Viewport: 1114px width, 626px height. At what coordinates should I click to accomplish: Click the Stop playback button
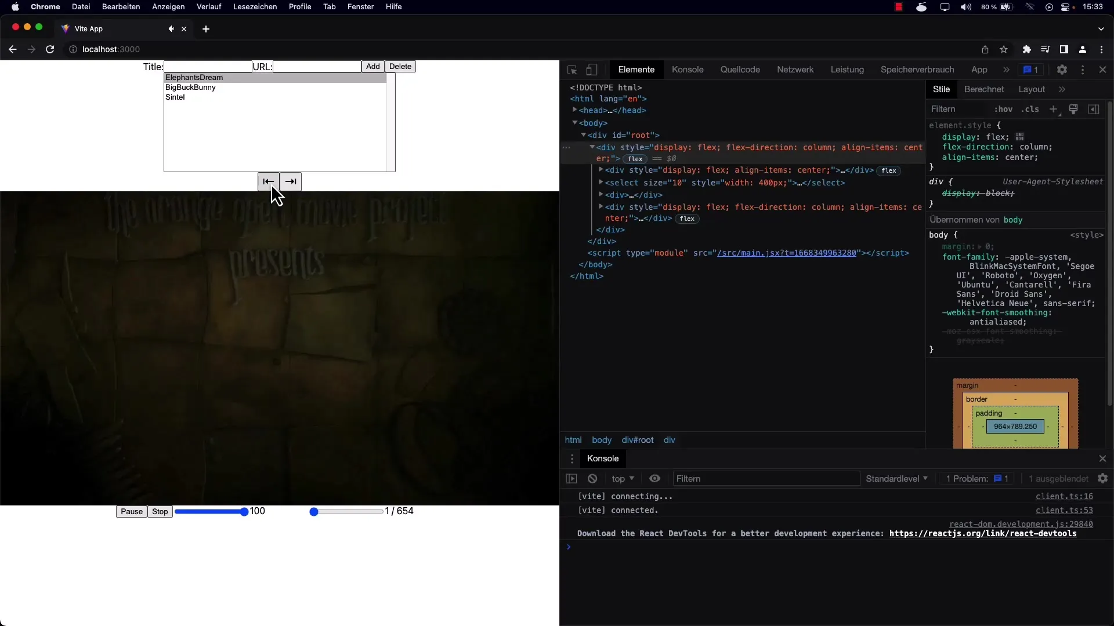coord(159,511)
